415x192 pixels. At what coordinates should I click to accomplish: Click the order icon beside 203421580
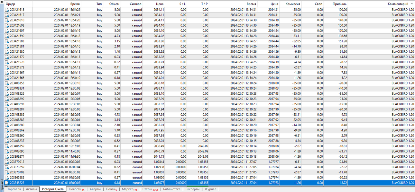point(7,51)
